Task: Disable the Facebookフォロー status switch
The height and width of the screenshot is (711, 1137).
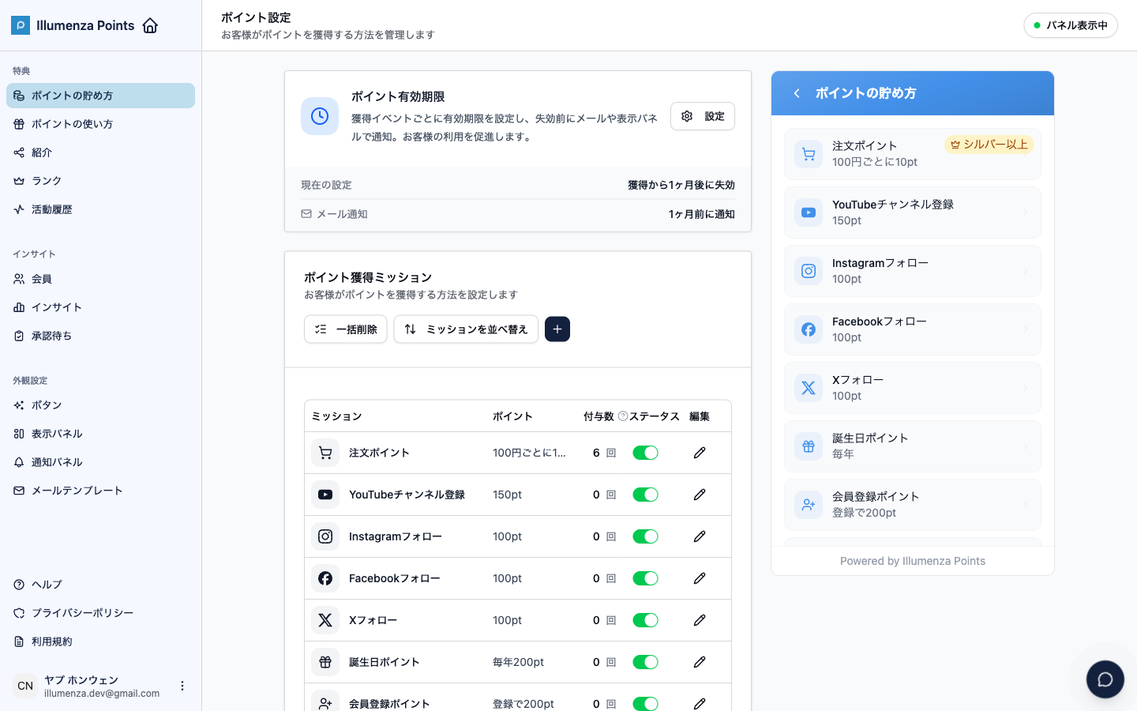Action: [645, 578]
